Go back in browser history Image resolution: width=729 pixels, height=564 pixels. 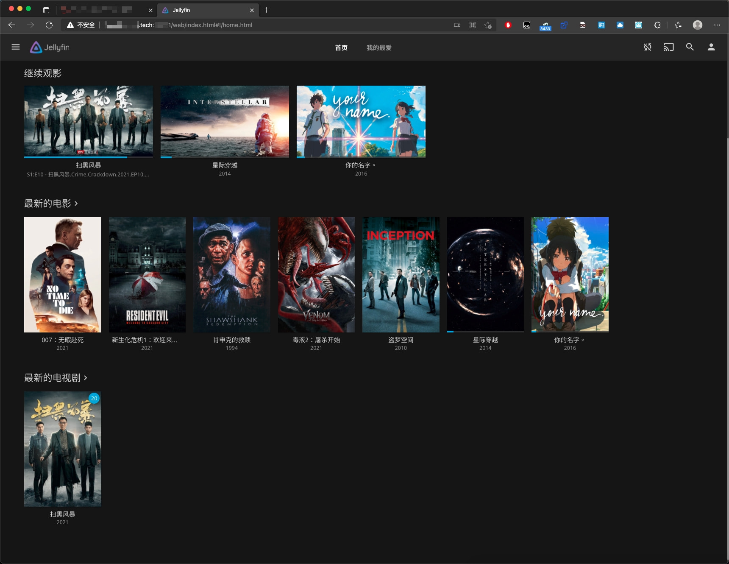(12, 25)
